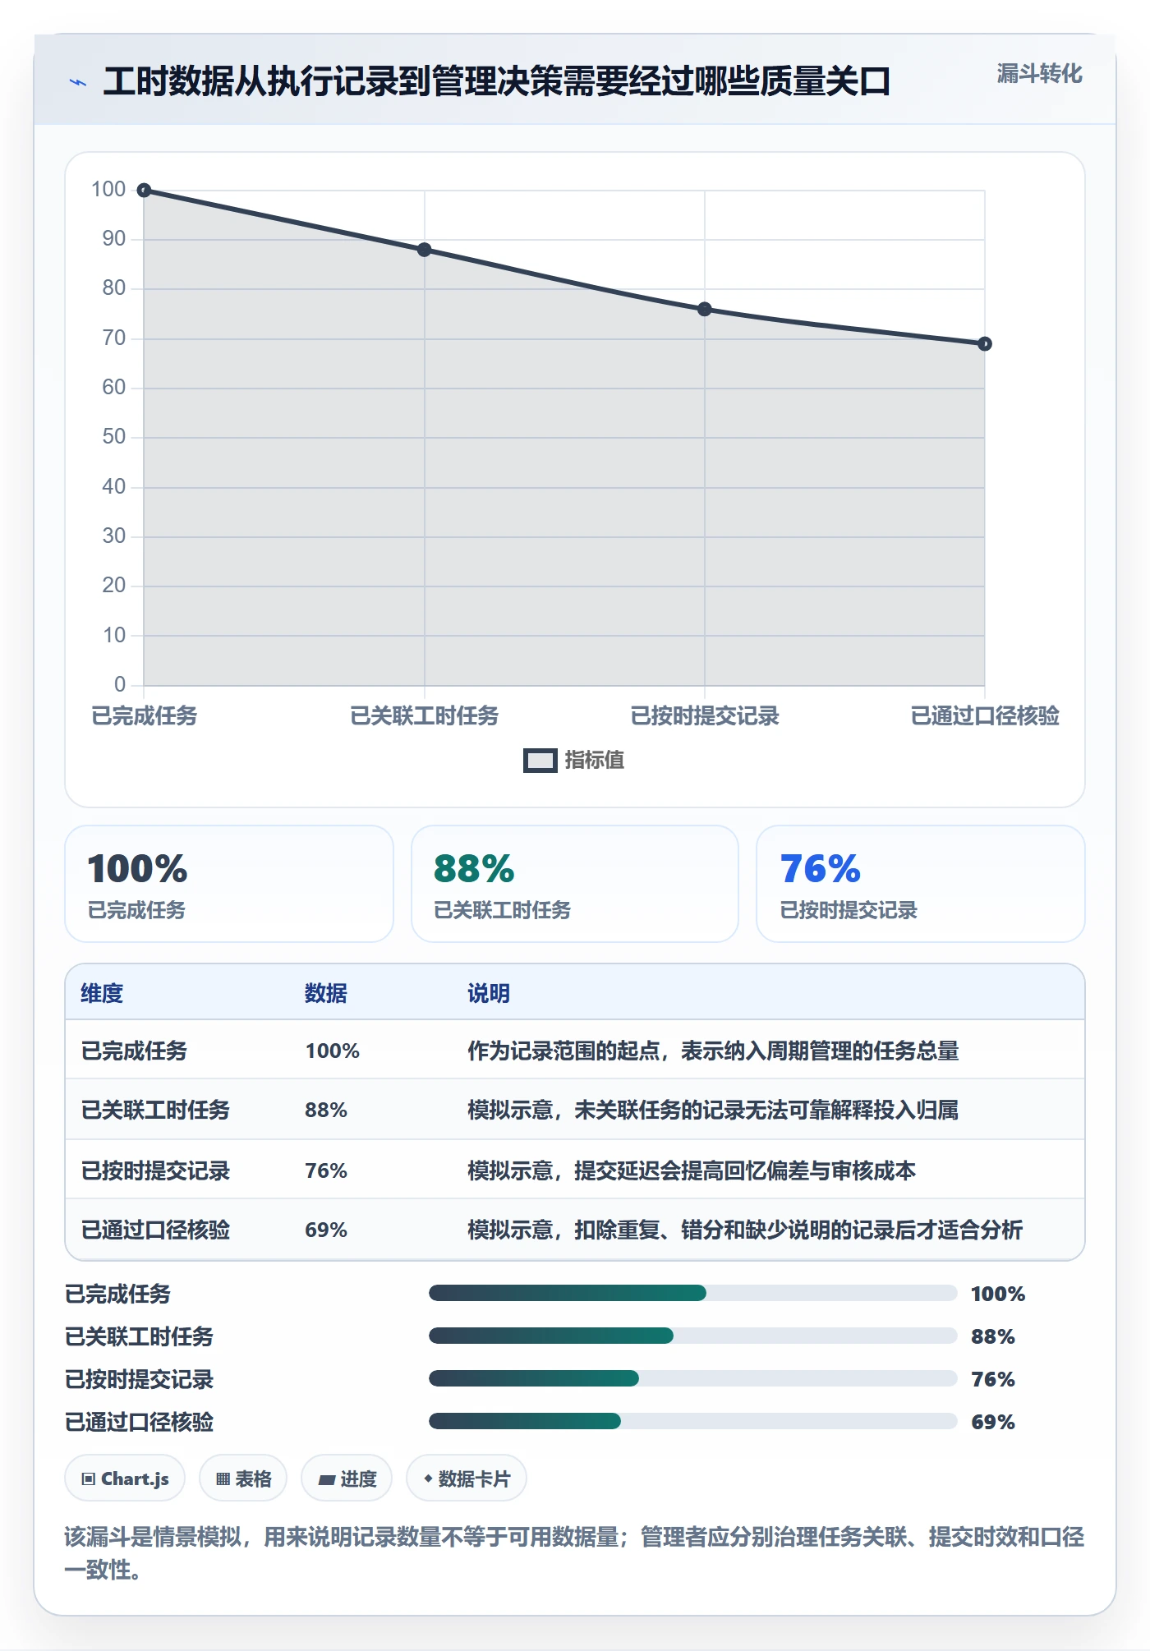This screenshot has height=1651, width=1150.
Task: Click the lightning icon beside the title
Action: pos(78,82)
